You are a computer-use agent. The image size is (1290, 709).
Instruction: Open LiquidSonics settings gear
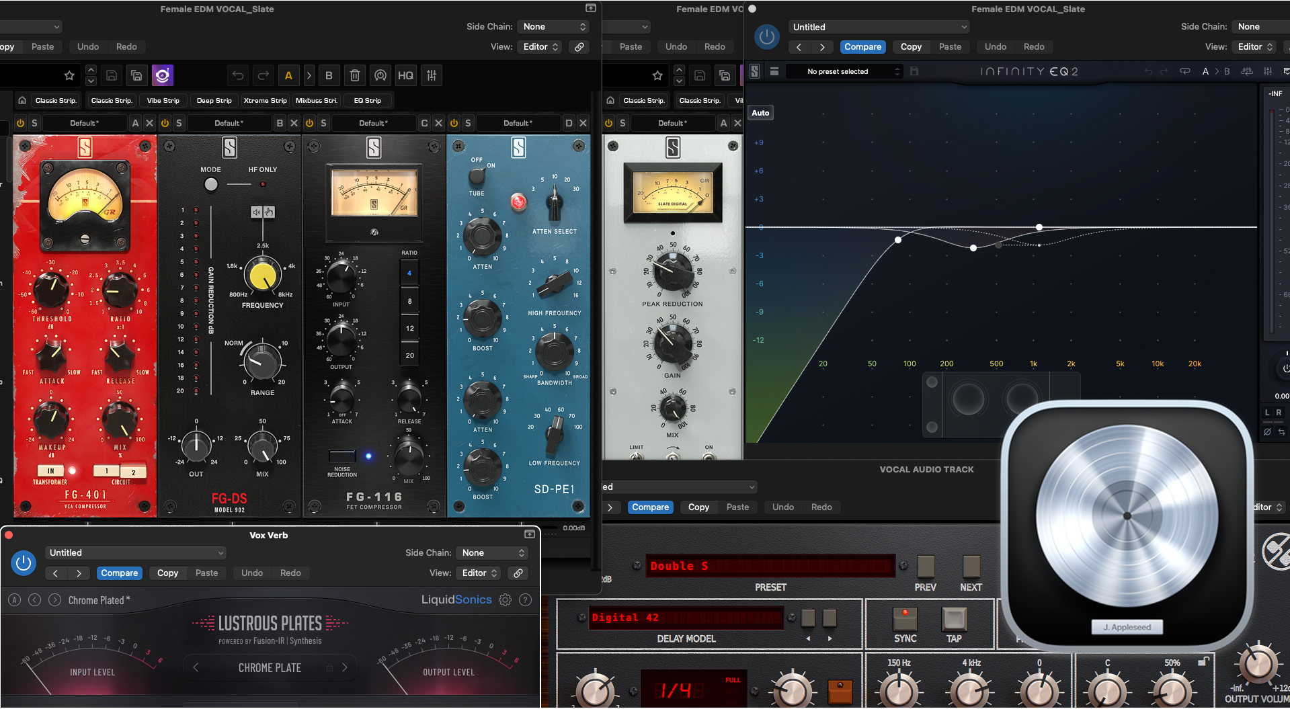[505, 599]
